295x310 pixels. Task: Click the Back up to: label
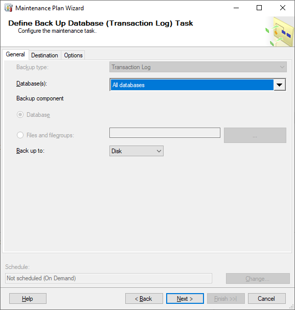[x=30, y=151]
